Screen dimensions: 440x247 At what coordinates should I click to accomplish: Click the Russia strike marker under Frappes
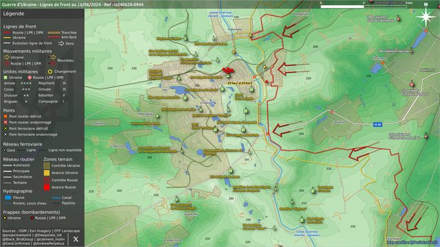coord(32,218)
